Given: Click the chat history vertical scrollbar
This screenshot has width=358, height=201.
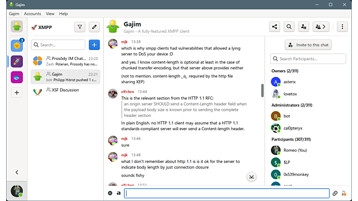Looking at the screenshot, I should click(262, 90).
